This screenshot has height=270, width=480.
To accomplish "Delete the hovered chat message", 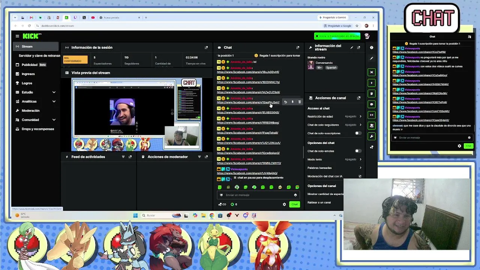I will coord(299,102).
